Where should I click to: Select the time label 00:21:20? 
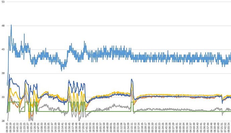pyautogui.click(x=152, y=128)
